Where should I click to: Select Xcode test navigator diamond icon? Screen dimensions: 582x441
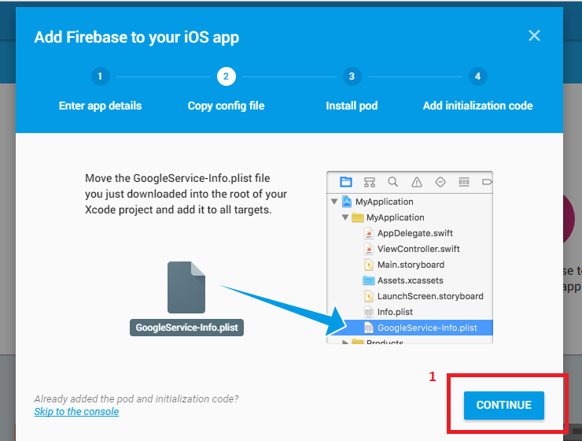click(440, 182)
